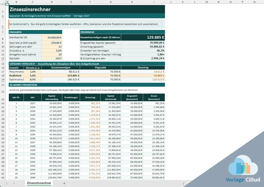Screen dimensions: 264x187
Task: Click the 30-JAHRES-PROJEKTION section header
Action: pos(87,85)
